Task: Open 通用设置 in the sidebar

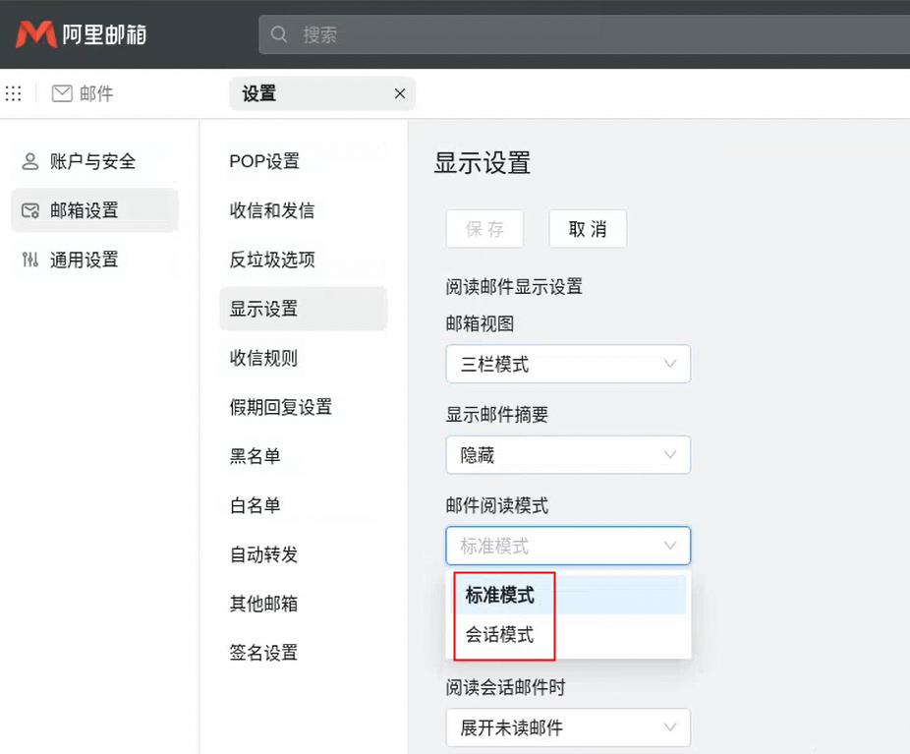Action: (x=84, y=260)
